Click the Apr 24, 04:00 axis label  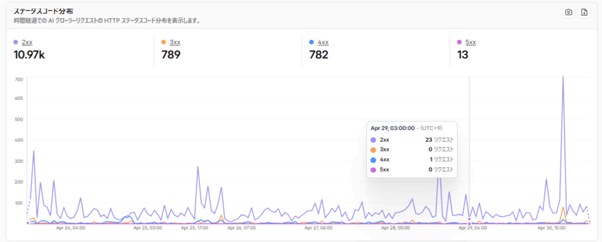(x=71, y=228)
